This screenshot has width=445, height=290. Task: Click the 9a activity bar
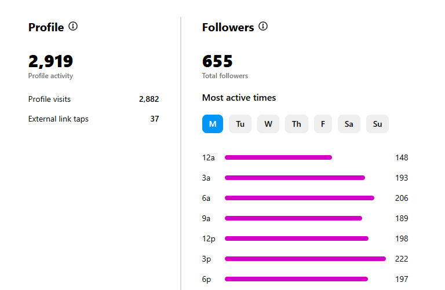293,218
